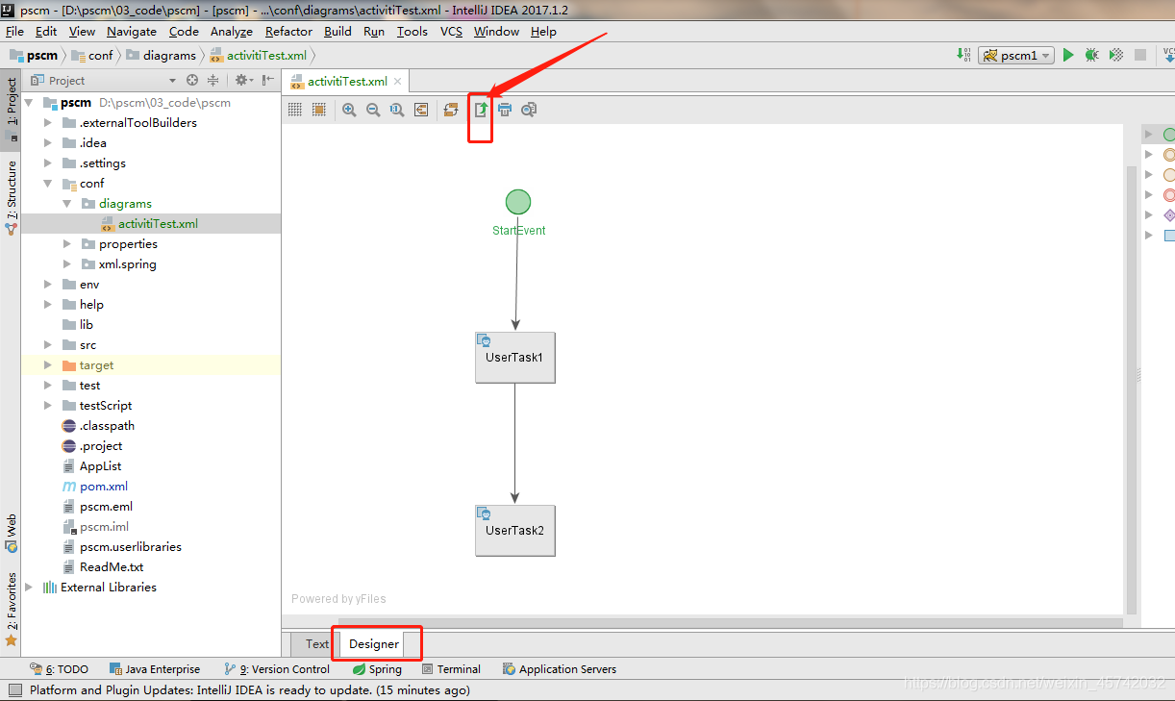Open the Navigate menu
1175x701 pixels.
click(x=132, y=31)
